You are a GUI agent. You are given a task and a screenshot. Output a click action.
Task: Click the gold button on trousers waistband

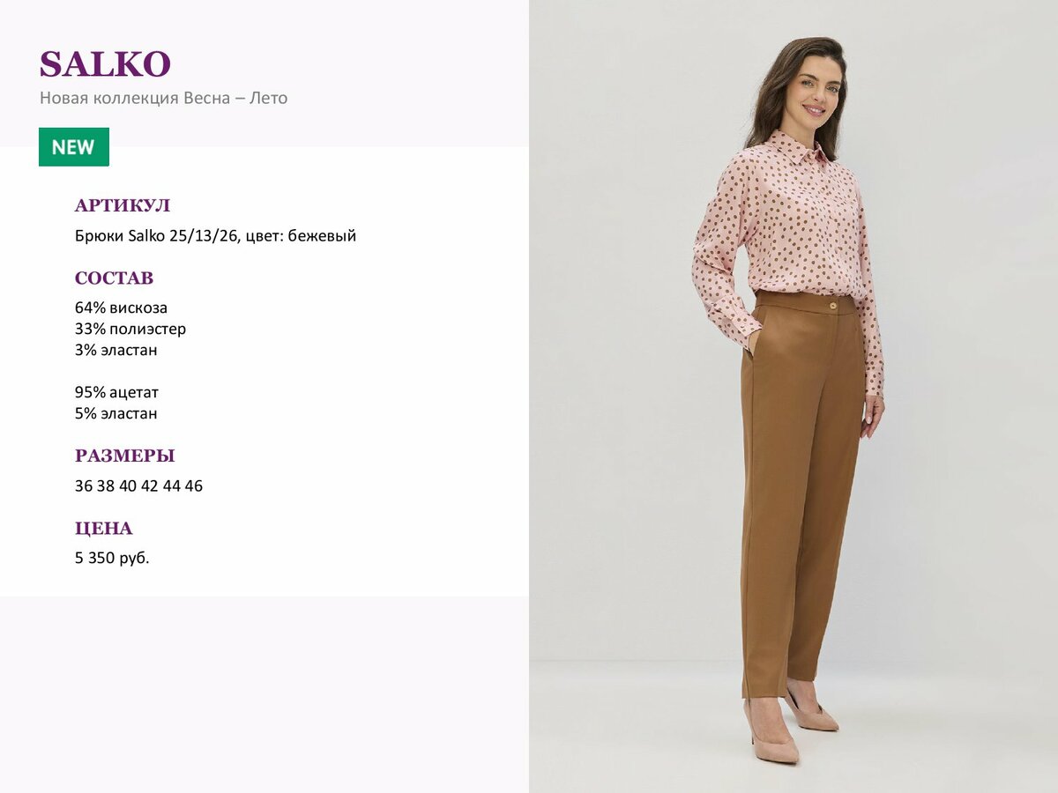[831, 304]
